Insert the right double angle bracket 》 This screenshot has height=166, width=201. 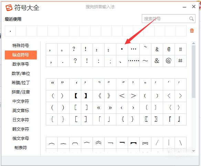110,96
